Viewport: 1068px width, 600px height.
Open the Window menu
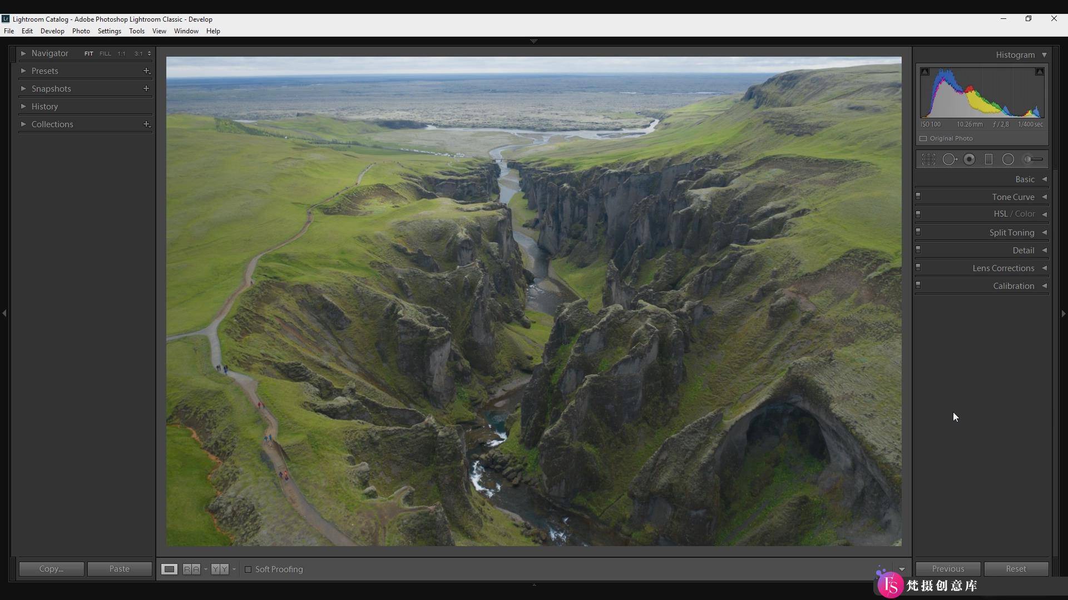point(186,31)
